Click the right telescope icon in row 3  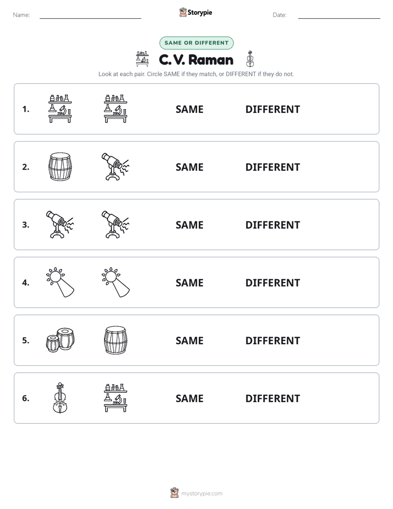(x=116, y=225)
